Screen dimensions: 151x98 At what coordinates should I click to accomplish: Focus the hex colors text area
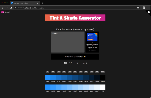[x=68, y=42]
